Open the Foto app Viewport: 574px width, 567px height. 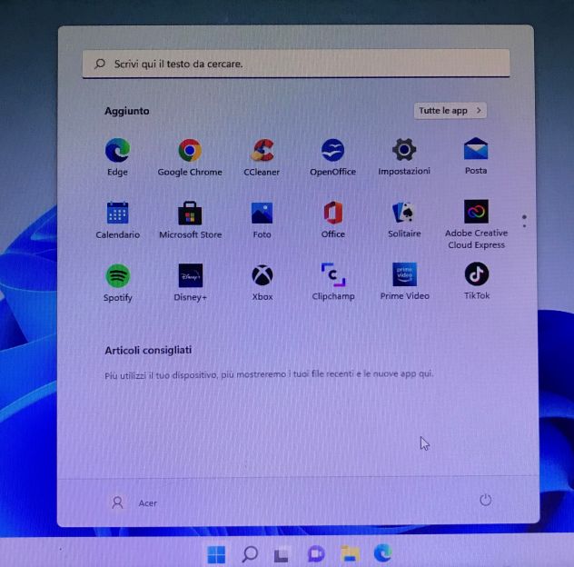coord(262,220)
